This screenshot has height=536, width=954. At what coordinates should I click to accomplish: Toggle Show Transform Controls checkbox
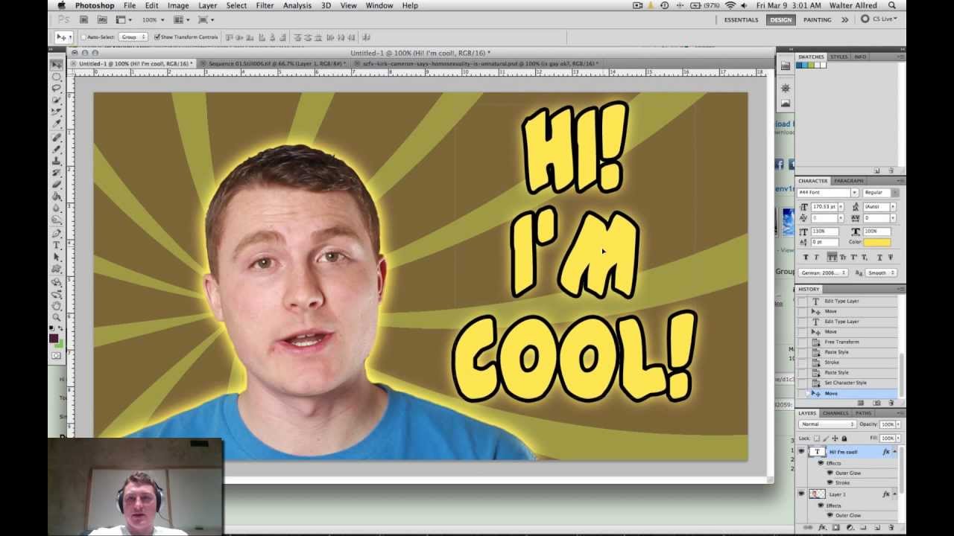point(157,37)
